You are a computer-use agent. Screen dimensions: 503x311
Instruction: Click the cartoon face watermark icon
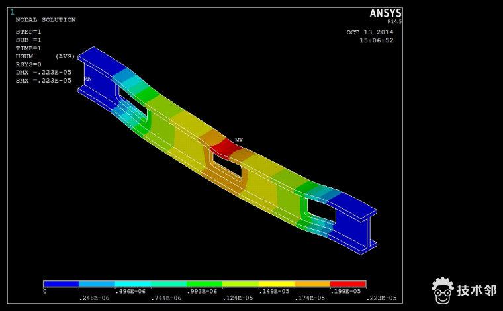tap(442, 290)
